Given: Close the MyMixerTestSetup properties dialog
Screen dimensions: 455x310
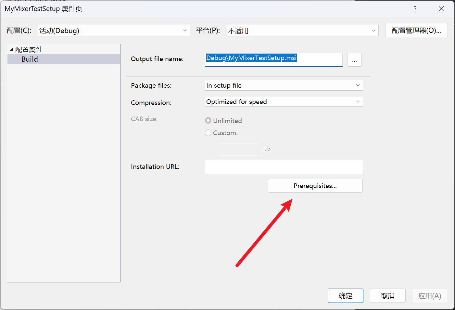Looking at the screenshot, I should (441, 9).
